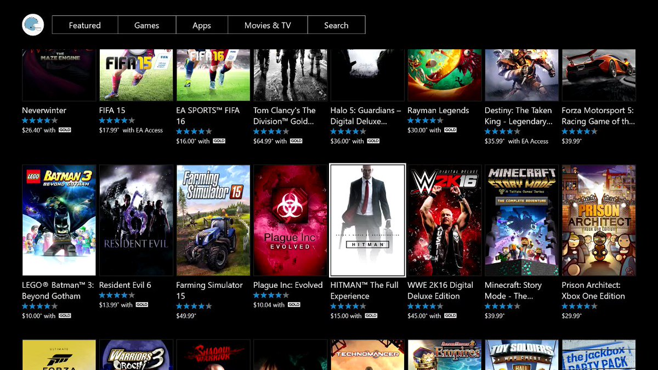
Task: Click the HITMAN The Full Experience title
Action: pos(365,291)
